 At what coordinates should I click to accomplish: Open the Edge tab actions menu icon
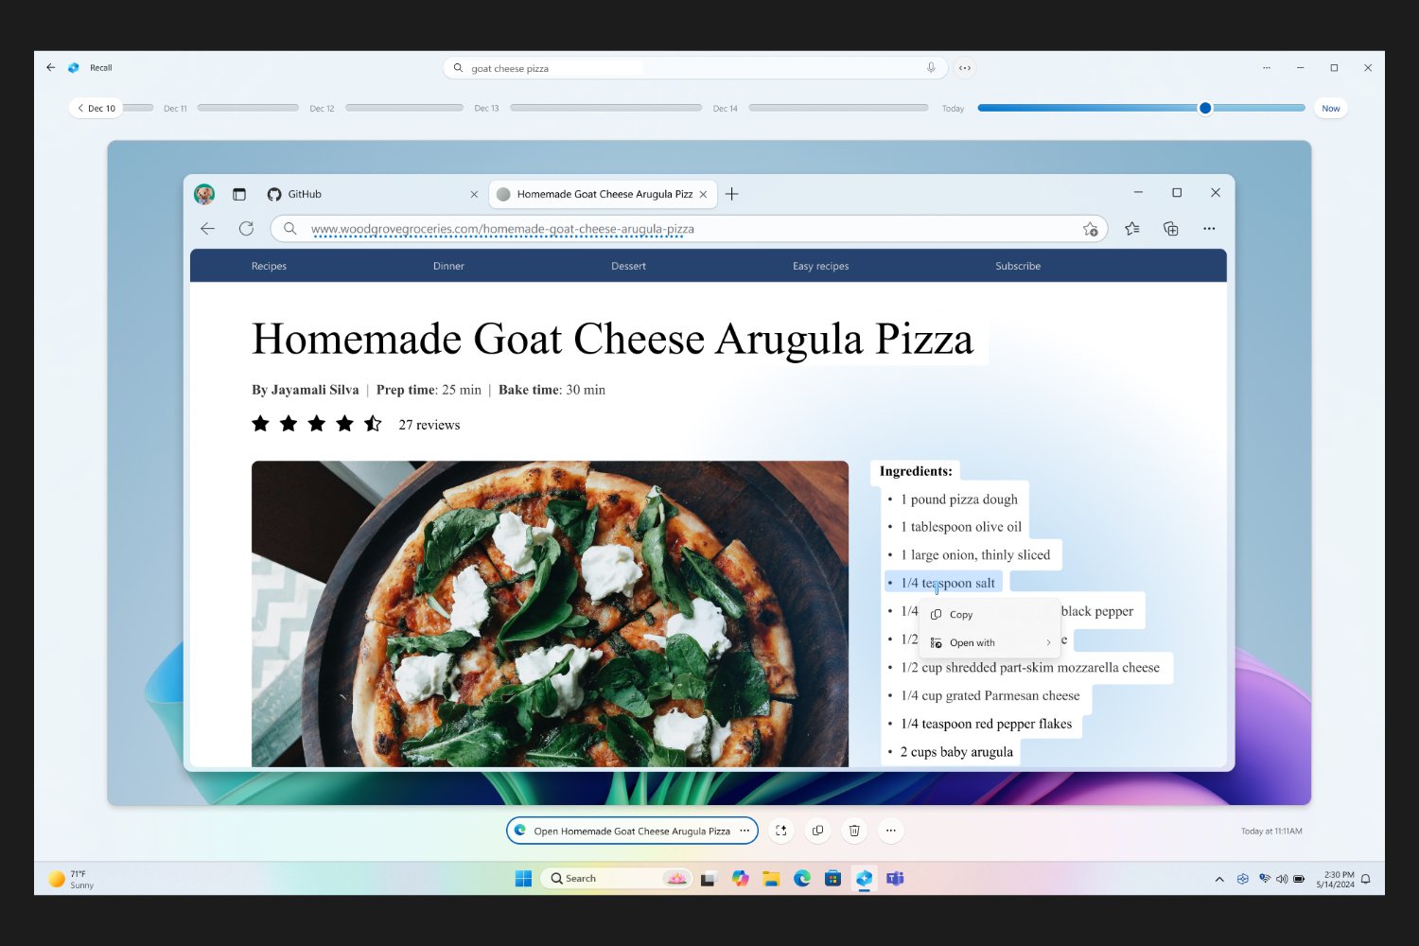(239, 194)
